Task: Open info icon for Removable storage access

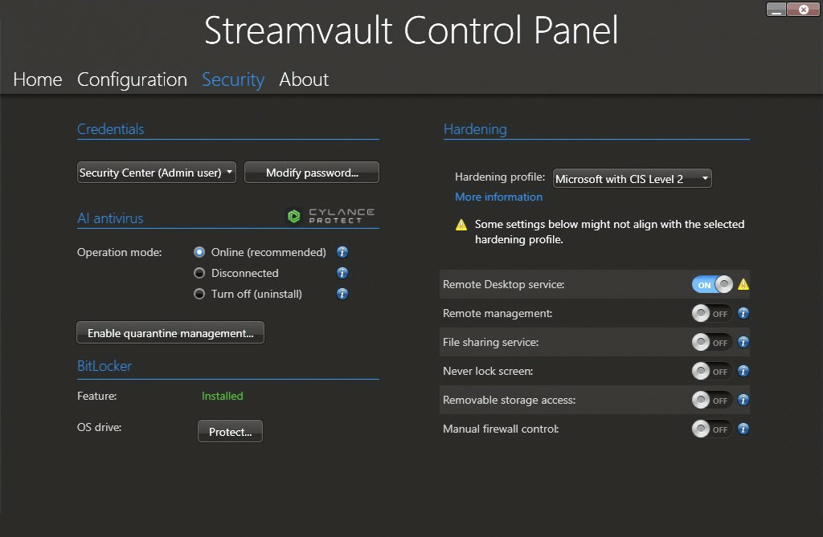Action: 743,400
